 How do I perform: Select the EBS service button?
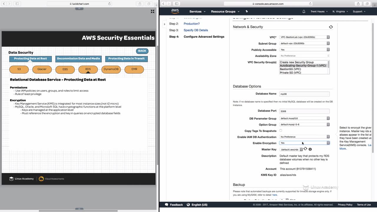pos(65,69)
